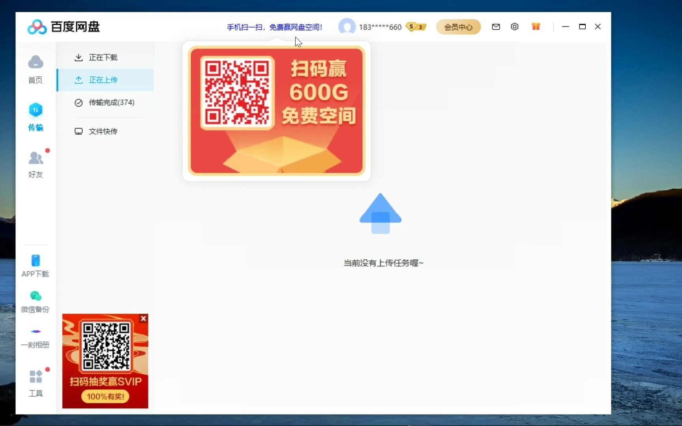Minimize the Baidu Netdisk window

point(565,26)
